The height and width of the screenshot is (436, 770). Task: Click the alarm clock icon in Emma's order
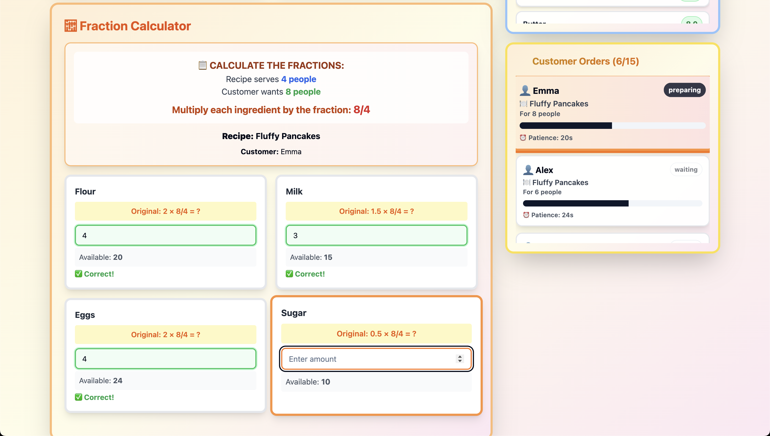click(523, 138)
